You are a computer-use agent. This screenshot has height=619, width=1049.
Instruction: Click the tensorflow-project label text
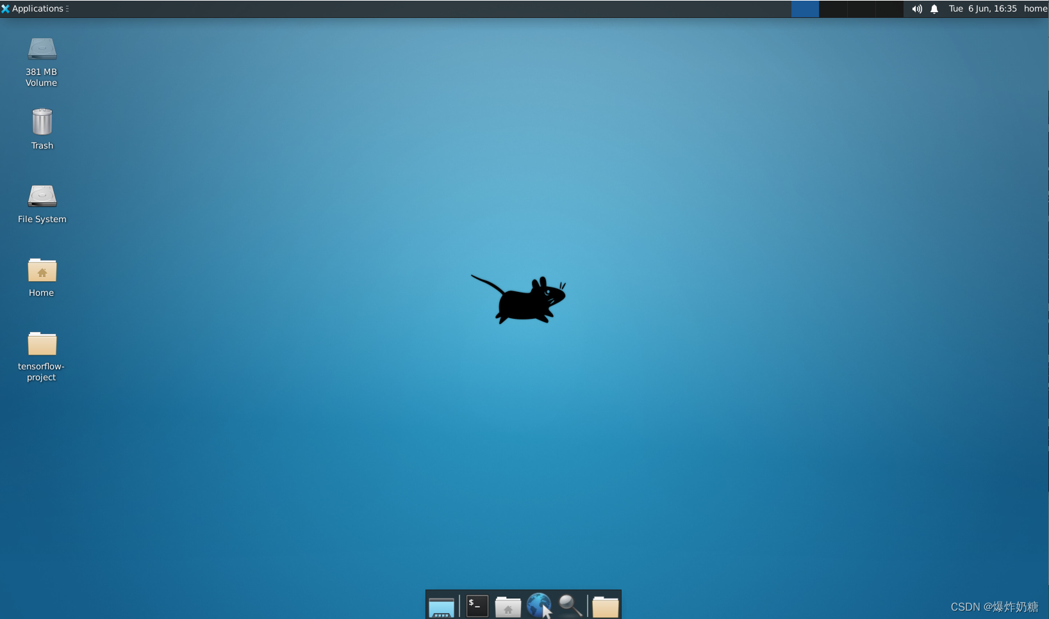(42, 372)
